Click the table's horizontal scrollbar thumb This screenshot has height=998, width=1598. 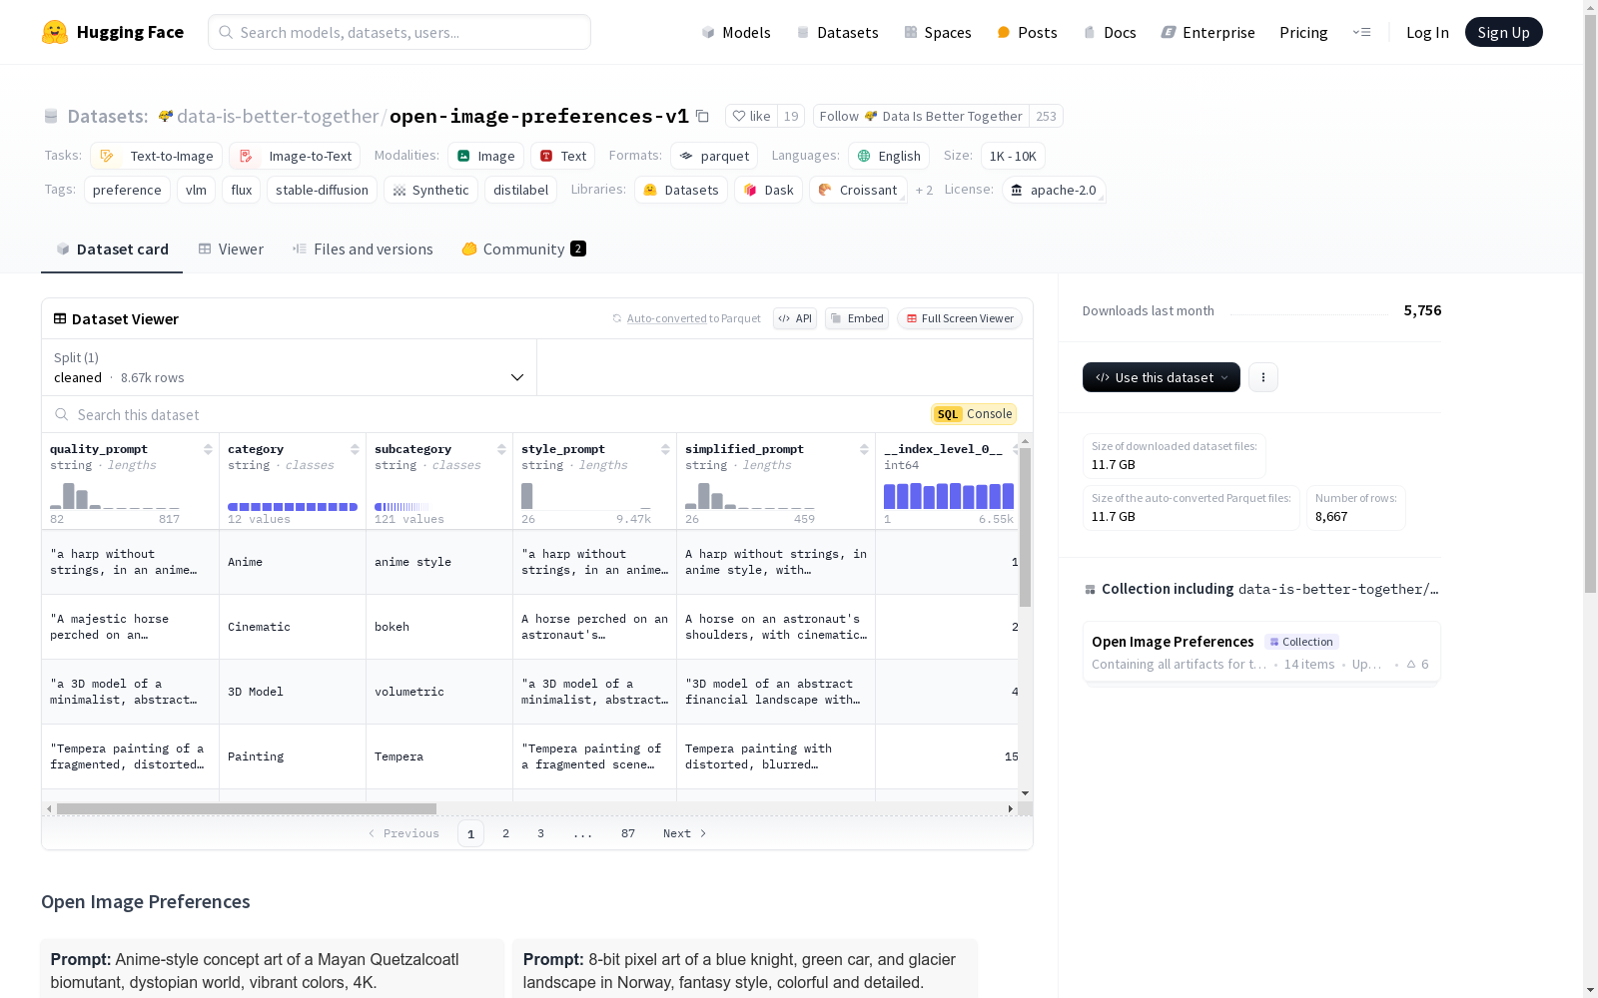(x=247, y=808)
